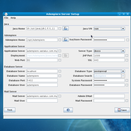Viewport: 131px width, 131px height.
Task: Click the empty Mail Password field
Action: [109, 101]
